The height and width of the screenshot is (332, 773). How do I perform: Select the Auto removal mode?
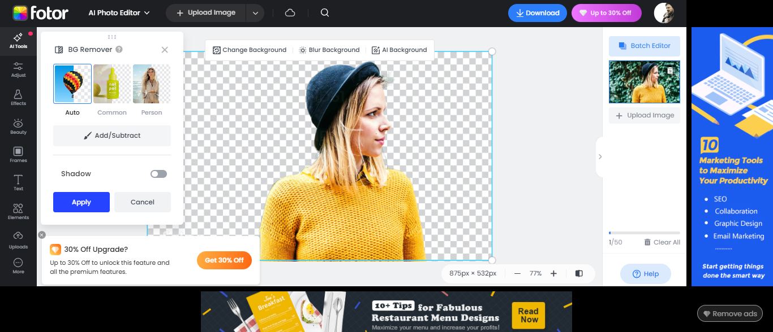click(x=72, y=90)
